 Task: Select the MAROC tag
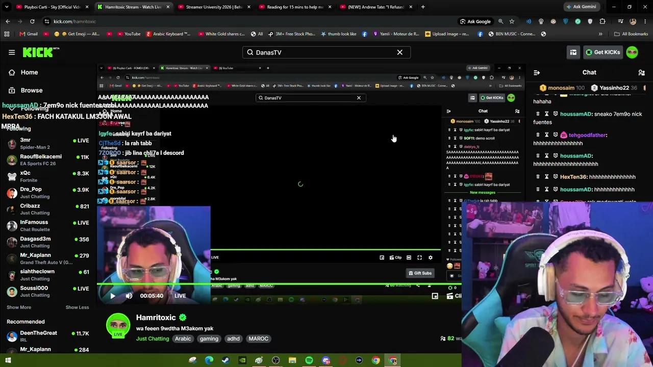click(258, 338)
